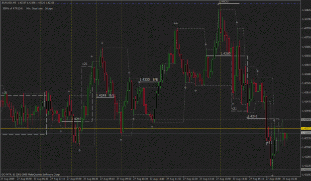Screen dimensions: 311x181
Task: Click the yellow 1.42372 price tag
Action: 306,128
